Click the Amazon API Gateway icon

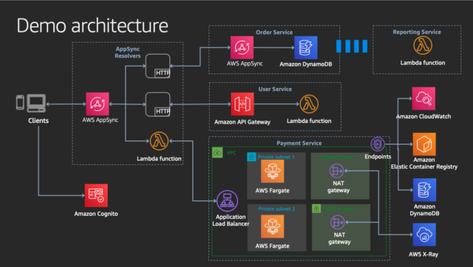(x=242, y=104)
